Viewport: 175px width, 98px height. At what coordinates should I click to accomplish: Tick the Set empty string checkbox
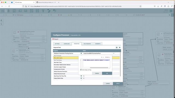[x=81, y=70]
